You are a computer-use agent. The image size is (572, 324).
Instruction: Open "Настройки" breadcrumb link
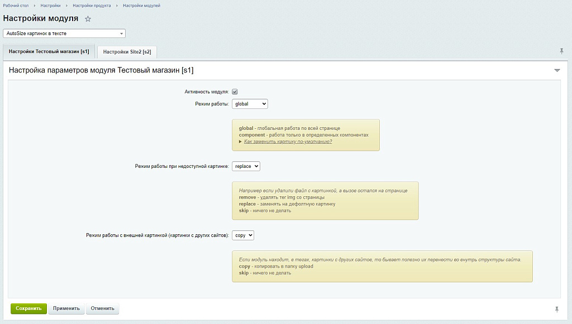(50, 6)
